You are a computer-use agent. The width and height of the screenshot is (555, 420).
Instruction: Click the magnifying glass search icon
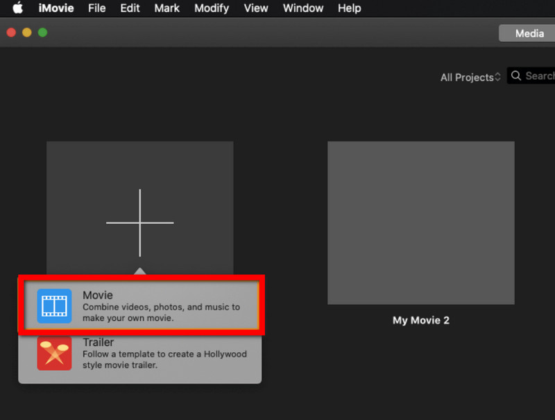[515, 76]
